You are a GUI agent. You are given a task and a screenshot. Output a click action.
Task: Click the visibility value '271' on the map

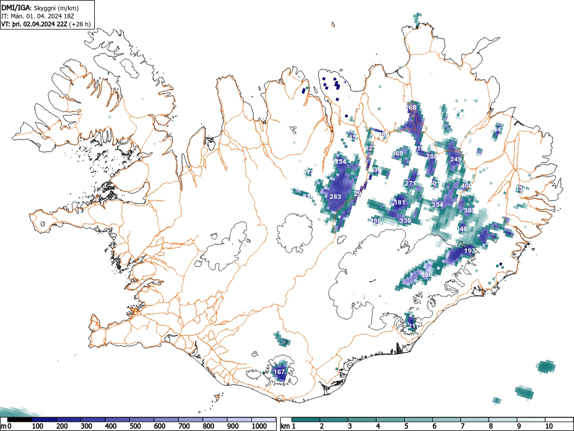click(411, 183)
